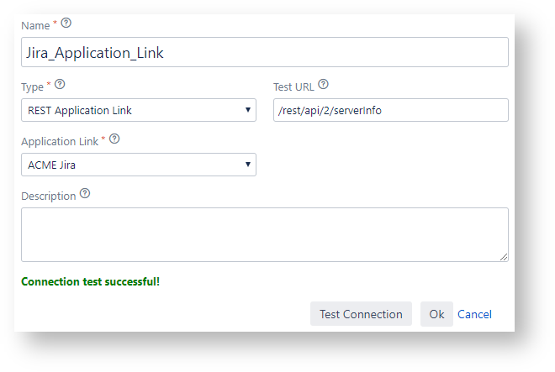Show help for the Description field
The image size is (555, 372).
84,194
